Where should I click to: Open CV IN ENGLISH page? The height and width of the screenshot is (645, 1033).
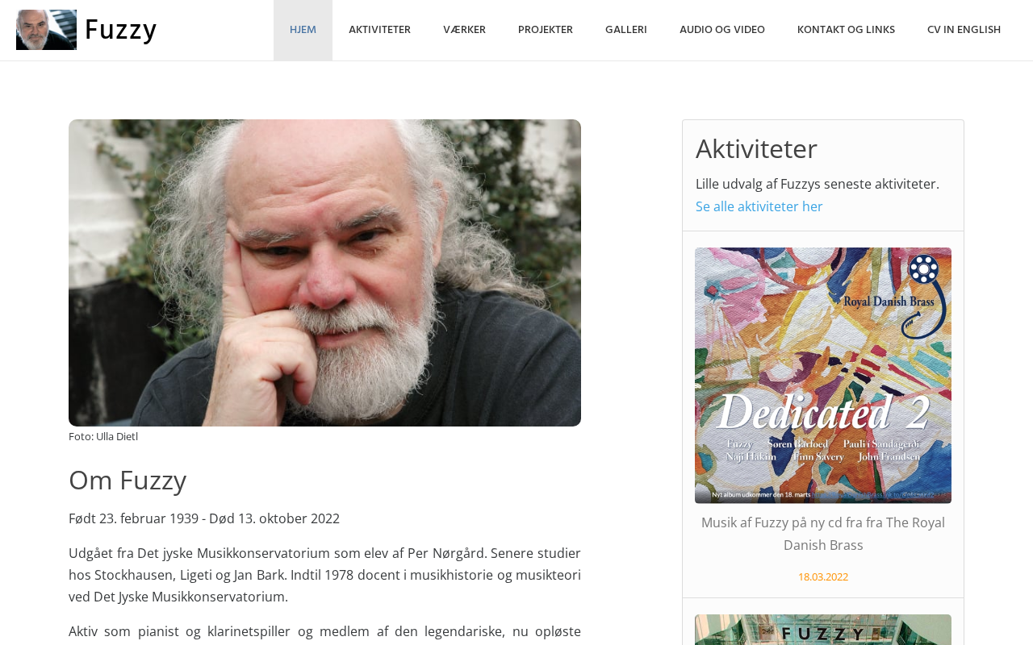click(x=964, y=30)
